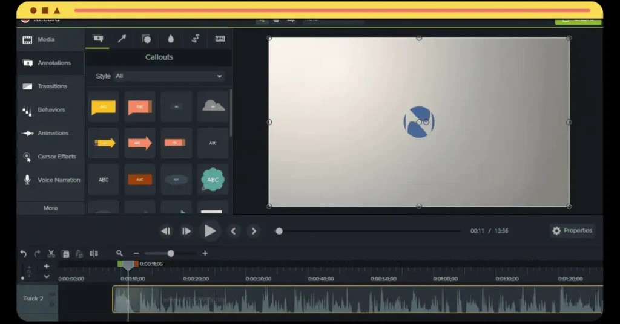Choose the gray cloud callout
Viewport: 620px width, 324px height.
point(213,106)
